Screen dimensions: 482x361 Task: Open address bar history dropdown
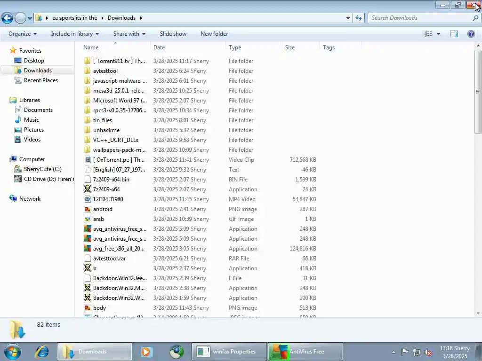tap(348, 18)
